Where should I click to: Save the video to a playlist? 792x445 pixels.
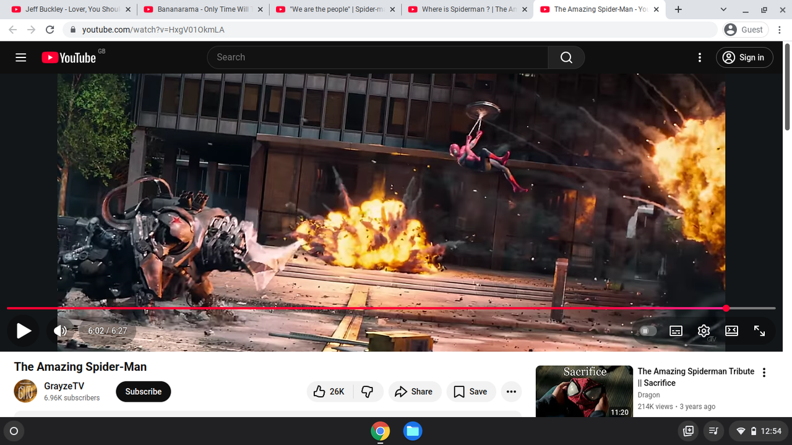(471, 391)
